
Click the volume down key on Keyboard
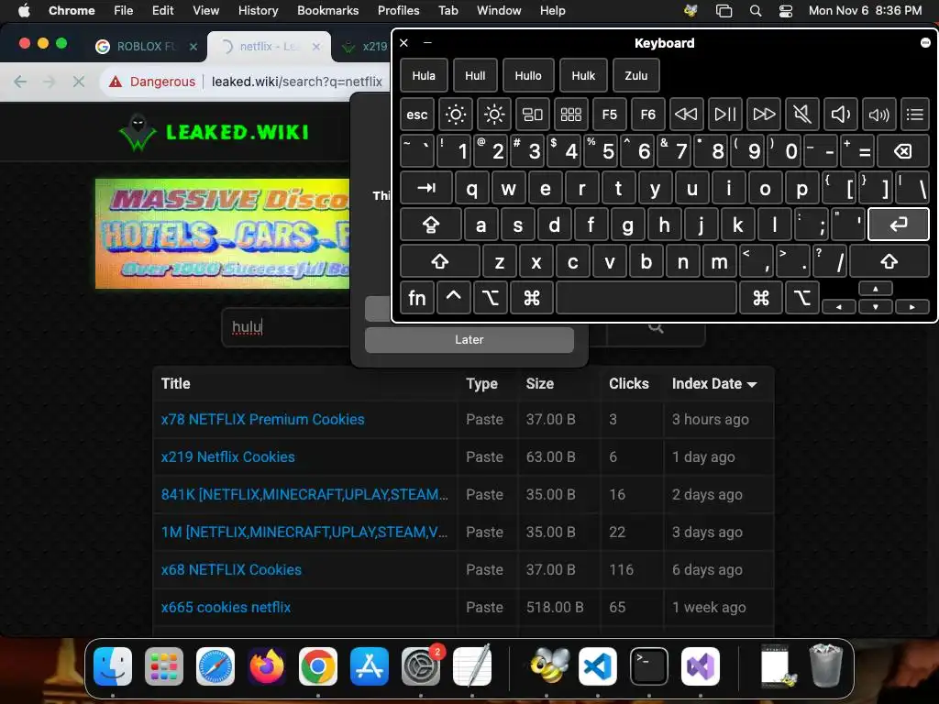pos(840,114)
